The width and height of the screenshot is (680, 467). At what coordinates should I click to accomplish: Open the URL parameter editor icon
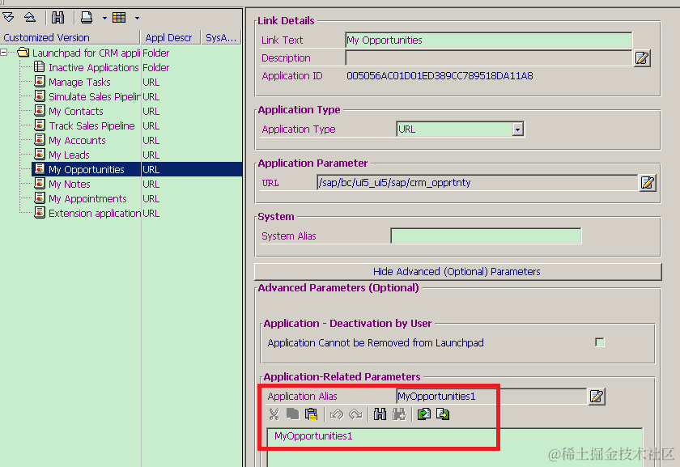(x=648, y=183)
